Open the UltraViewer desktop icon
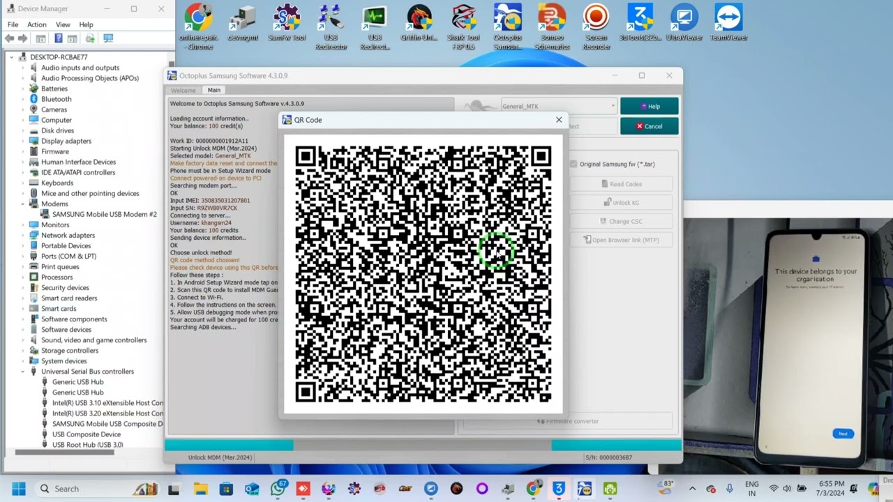This screenshot has height=502, width=893. (684, 23)
